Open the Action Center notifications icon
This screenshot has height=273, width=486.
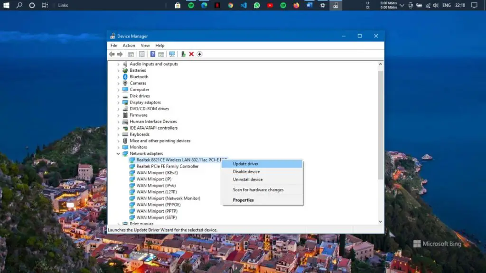click(x=474, y=5)
